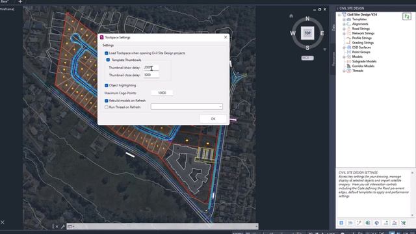Click the description pane scrollbar down arrow
Screen dimensions: 416x234
(x=412, y=215)
